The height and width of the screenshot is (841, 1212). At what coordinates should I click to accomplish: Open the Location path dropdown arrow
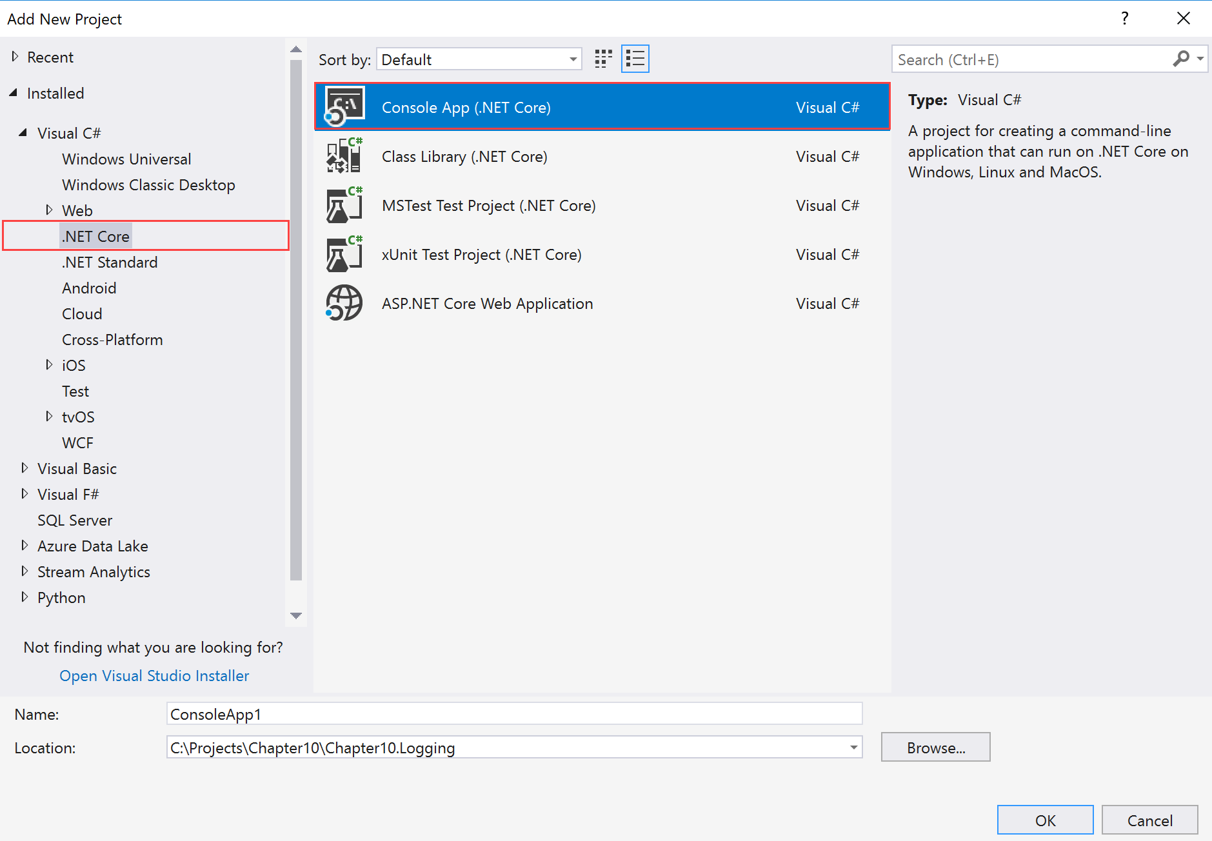(853, 747)
